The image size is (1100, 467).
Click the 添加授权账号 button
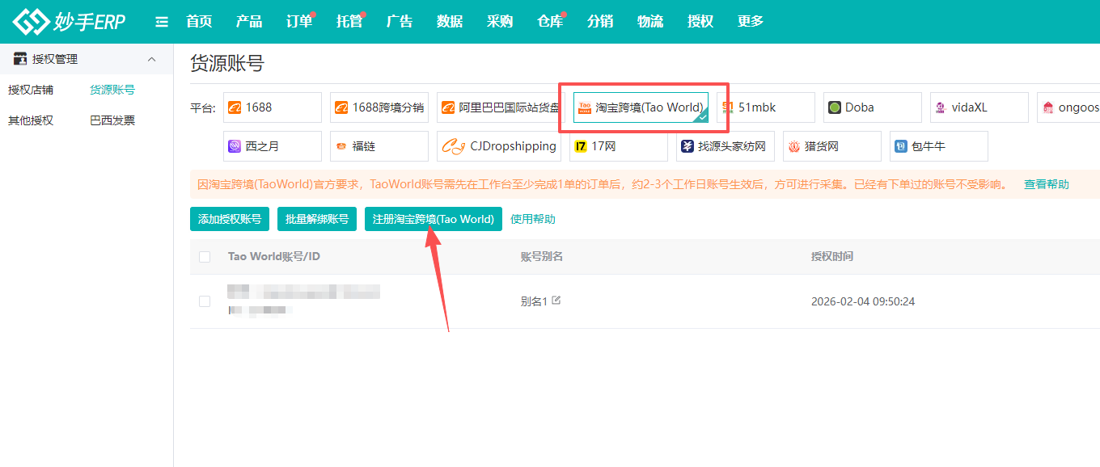(230, 219)
